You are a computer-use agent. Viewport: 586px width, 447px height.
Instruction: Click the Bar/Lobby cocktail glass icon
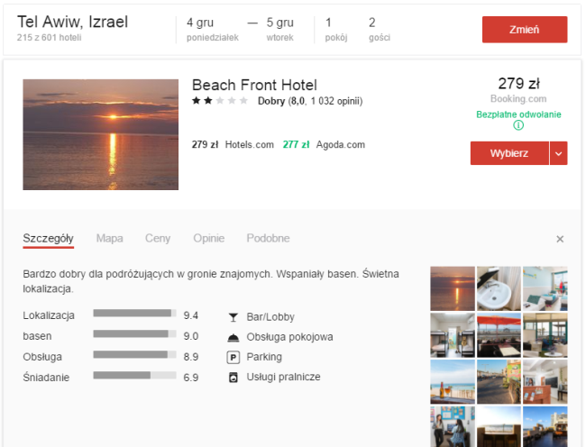click(x=233, y=317)
